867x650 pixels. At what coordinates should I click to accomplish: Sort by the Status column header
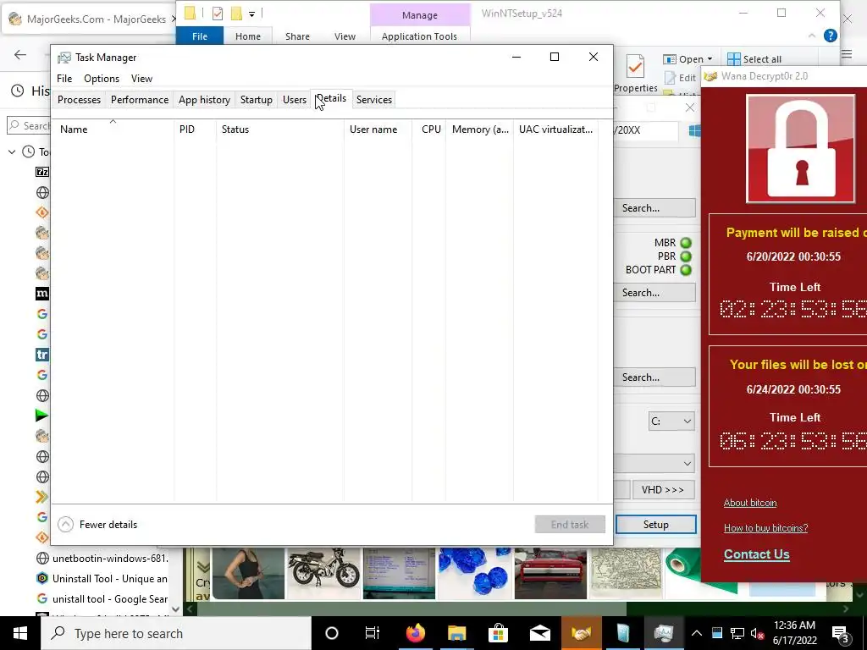[x=280, y=129]
